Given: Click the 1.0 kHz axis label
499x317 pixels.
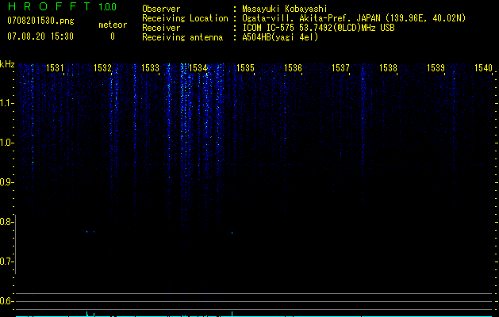Looking at the screenshot, I should pos(6,143).
